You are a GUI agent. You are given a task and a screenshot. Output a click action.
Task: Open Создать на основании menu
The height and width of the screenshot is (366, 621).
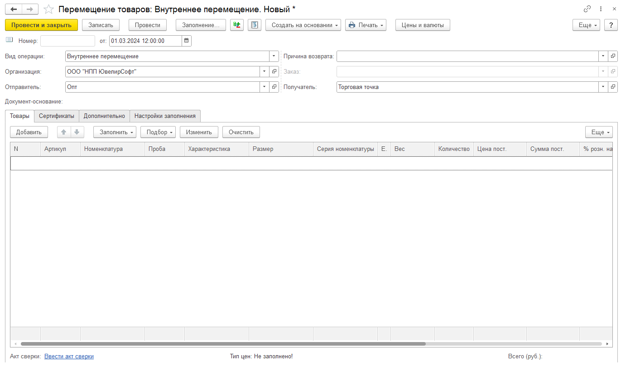coord(303,25)
